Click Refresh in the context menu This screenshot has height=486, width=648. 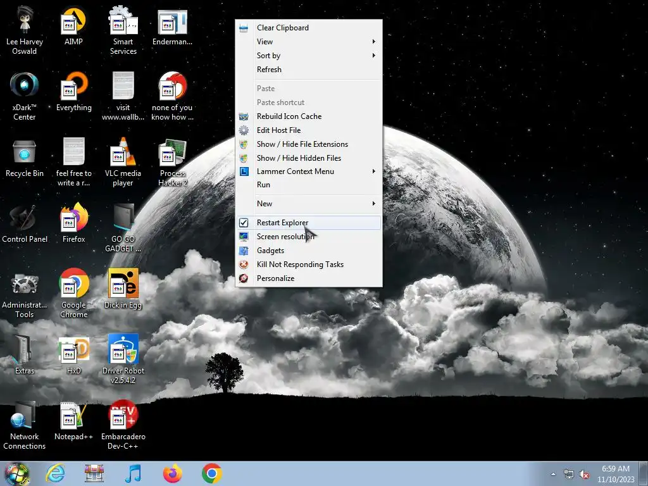tap(309, 70)
